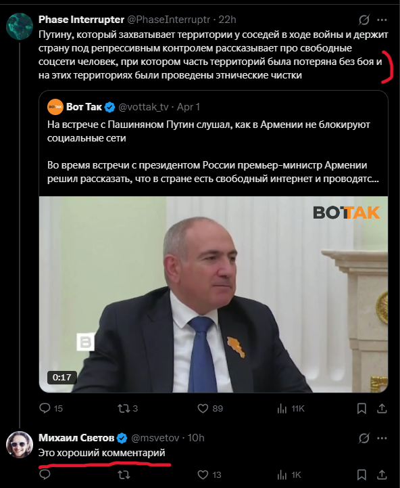Bookmark the Phase Interrupter post
The width and height of the screenshot is (400, 488).
[361, 408]
